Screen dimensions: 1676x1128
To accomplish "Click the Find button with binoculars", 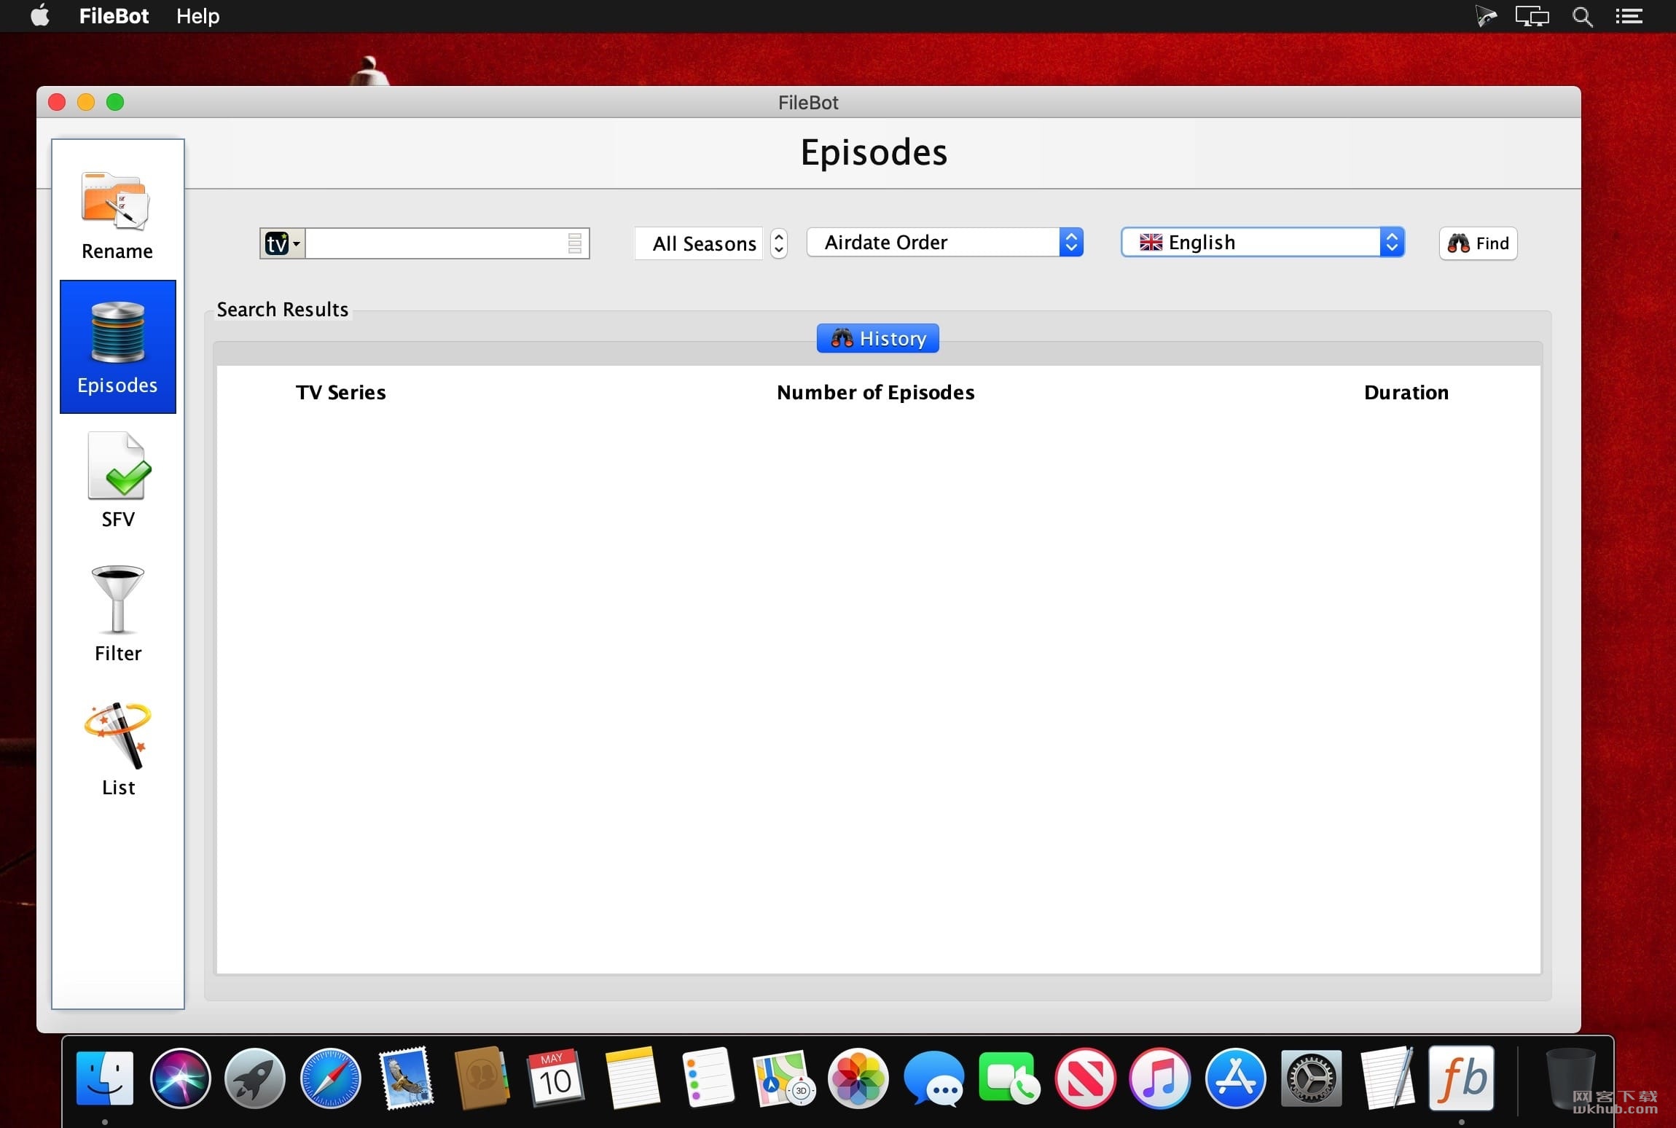I will coord(1478,243).
